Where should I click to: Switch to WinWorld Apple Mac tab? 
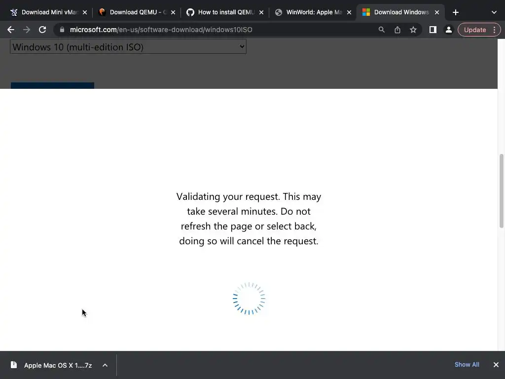tap(313, 12)
